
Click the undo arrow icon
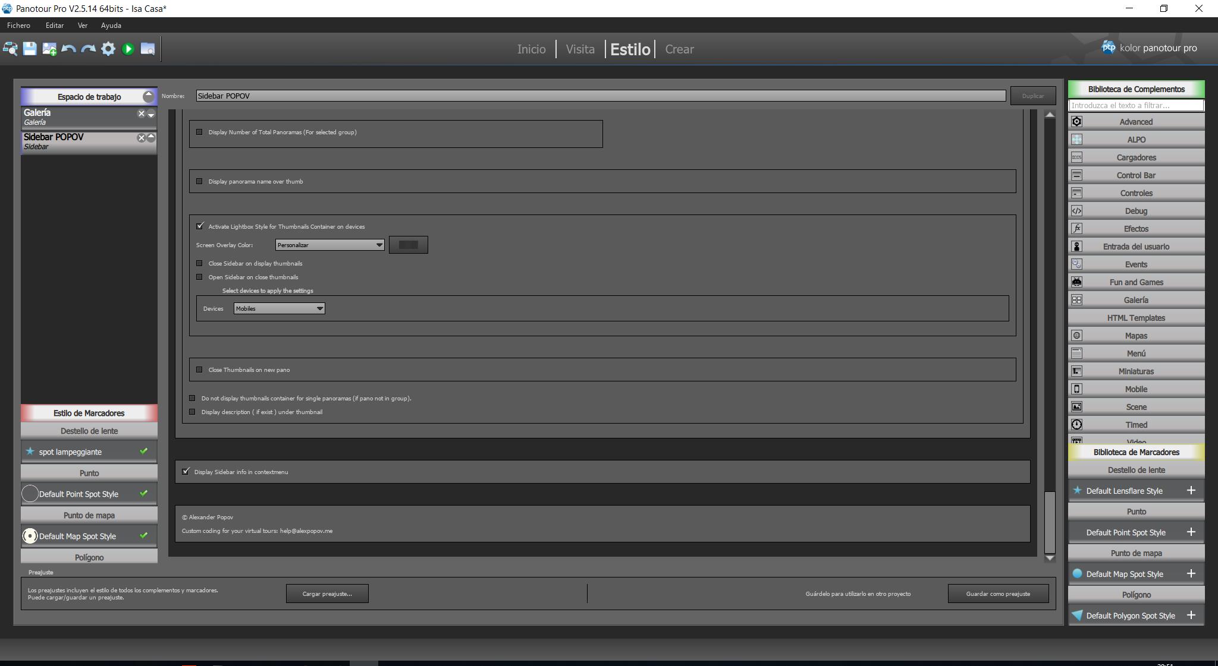[x=68, y=49]
